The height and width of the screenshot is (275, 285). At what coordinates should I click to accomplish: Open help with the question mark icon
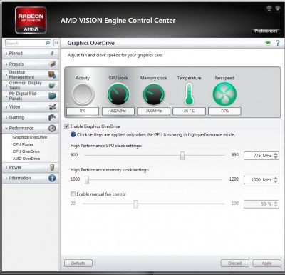(x=278, y=43)
